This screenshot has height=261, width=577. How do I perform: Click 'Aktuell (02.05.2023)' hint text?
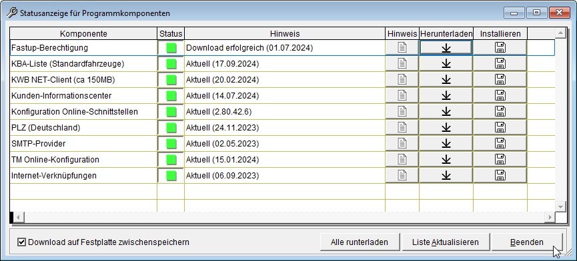click(223, 144)
